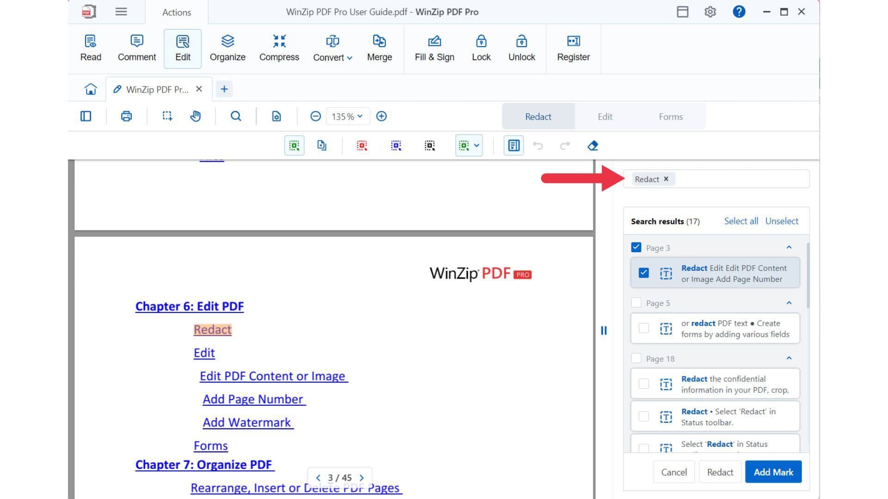The width and height of the screenshot is (888, 499).
Task: Click the Select all link
Action: pos(741,221)
